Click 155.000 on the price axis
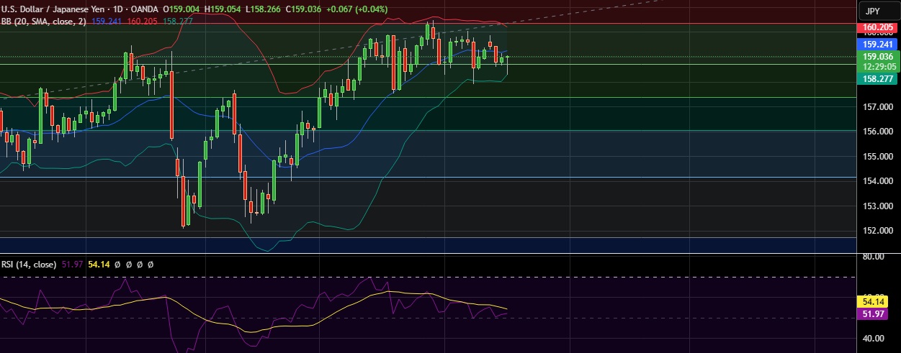This screenshot has width=901, height=353. click(x=878, y=157)
